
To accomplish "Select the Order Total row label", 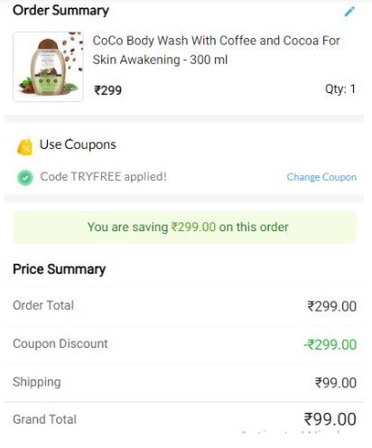I will [43, 305].
